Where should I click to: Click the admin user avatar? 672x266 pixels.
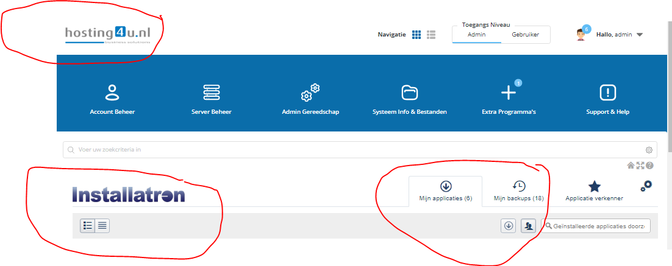coord(582,35)
